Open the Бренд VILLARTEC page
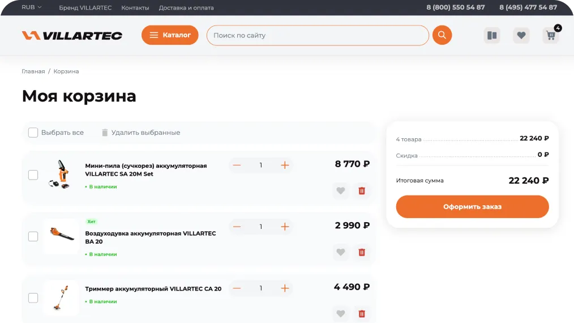 coord(85,8)
